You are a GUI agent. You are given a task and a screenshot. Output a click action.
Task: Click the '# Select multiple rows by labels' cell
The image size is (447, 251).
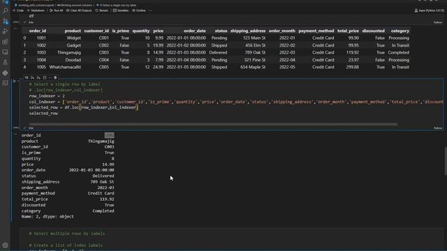click(x=67, y=234)
